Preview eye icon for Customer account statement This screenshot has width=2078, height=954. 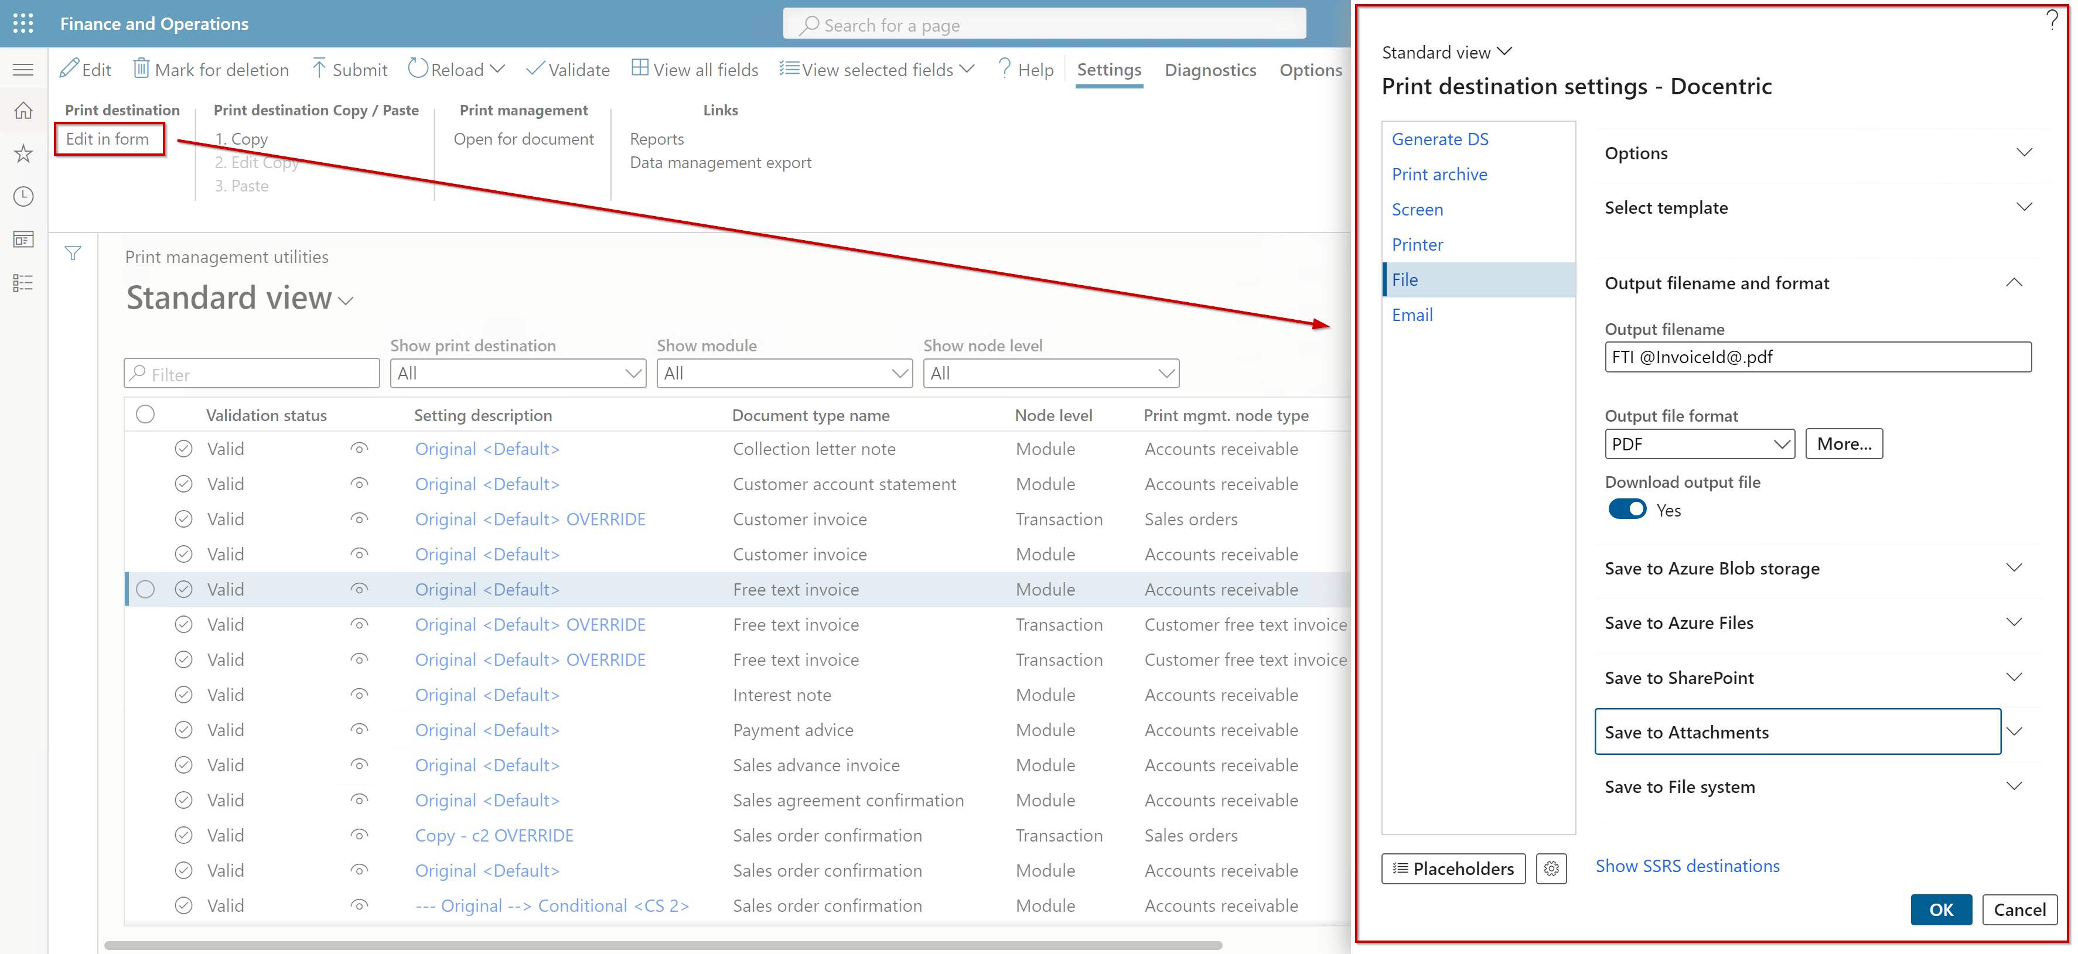359,484
